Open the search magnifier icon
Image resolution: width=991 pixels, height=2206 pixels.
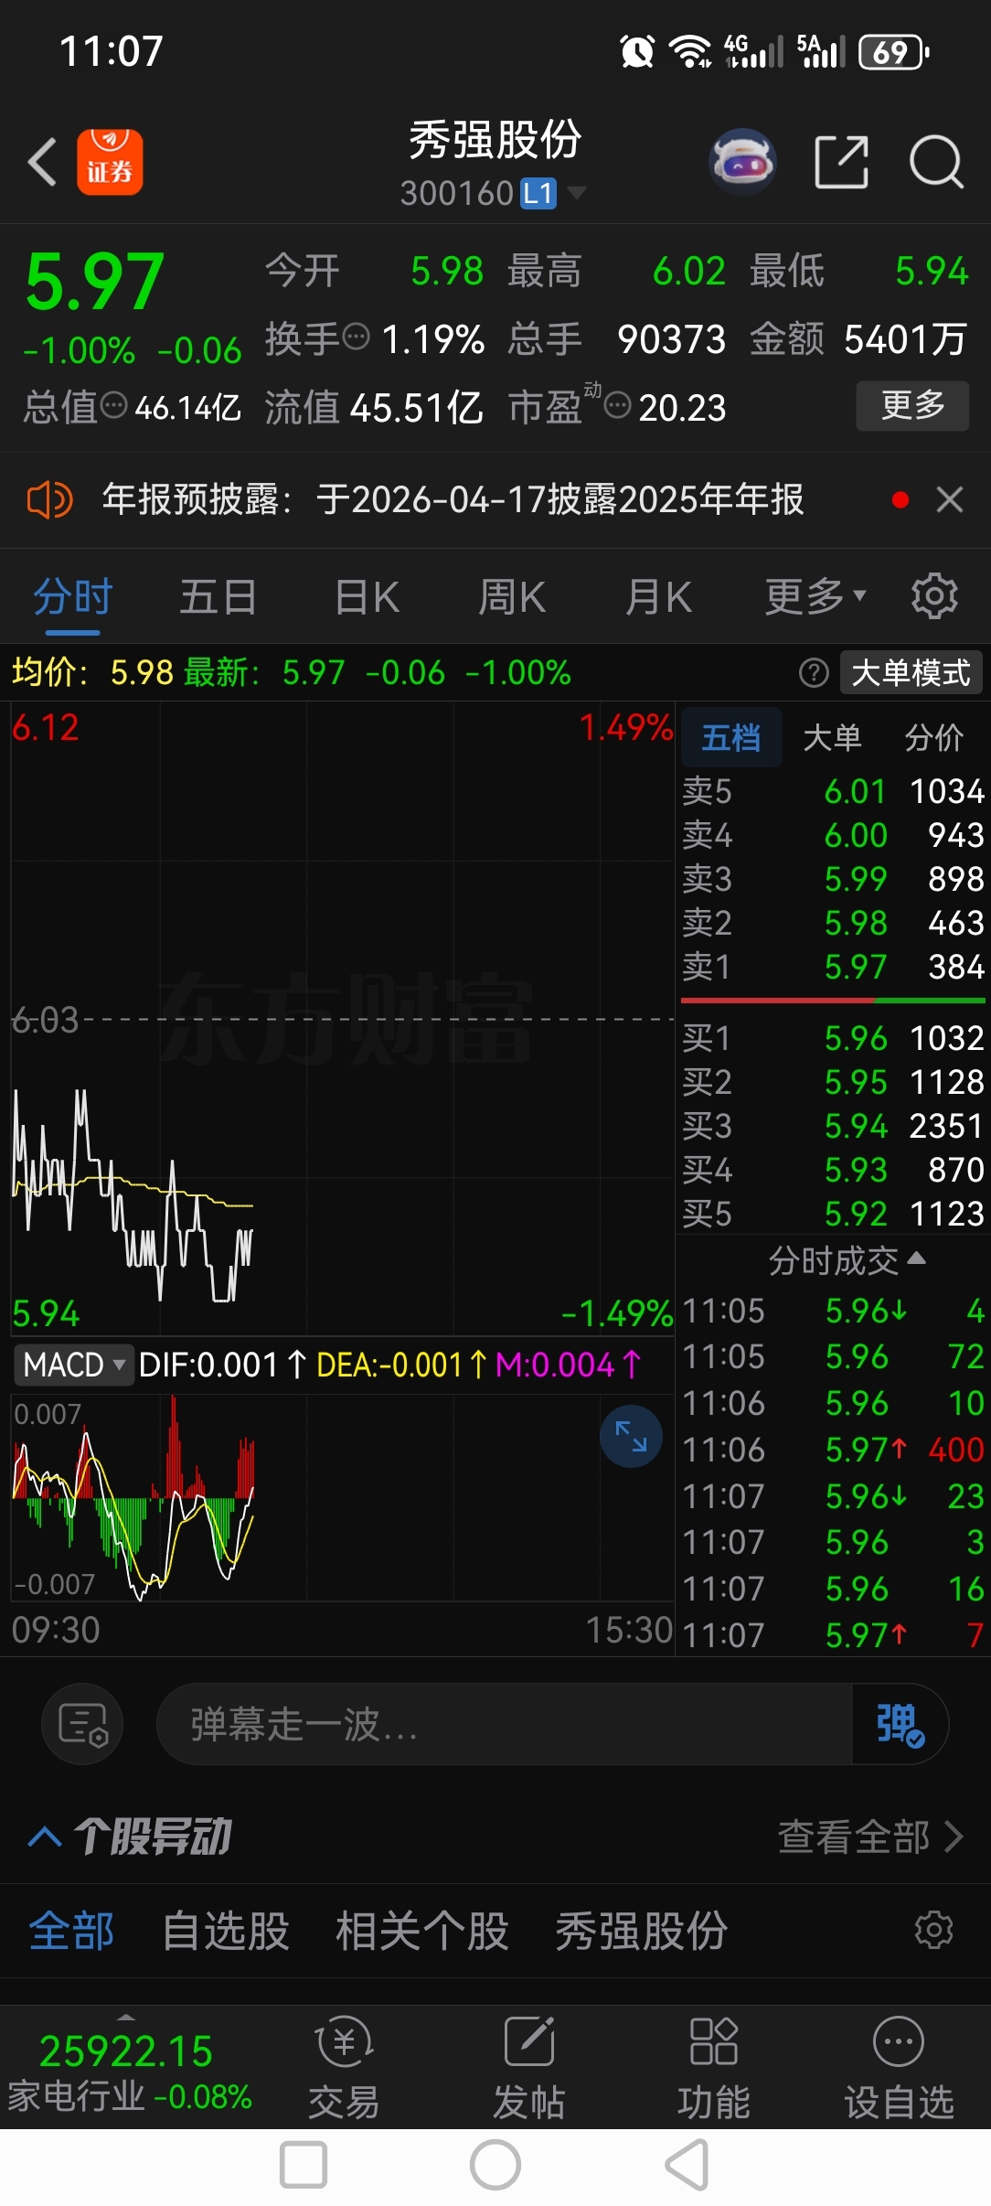click(x=937, y=162)
